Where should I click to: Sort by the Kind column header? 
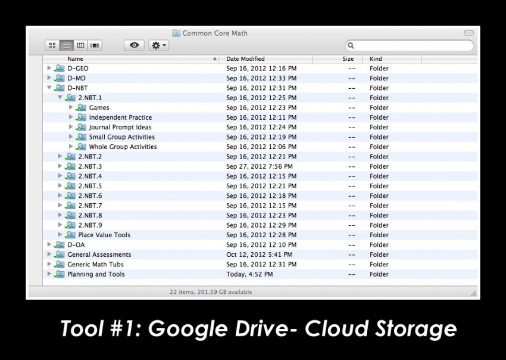pos(392,59)
